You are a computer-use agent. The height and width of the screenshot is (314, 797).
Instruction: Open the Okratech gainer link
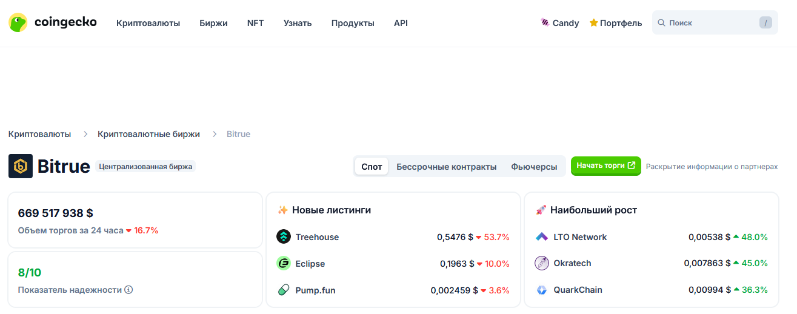(x=572, y=263)
